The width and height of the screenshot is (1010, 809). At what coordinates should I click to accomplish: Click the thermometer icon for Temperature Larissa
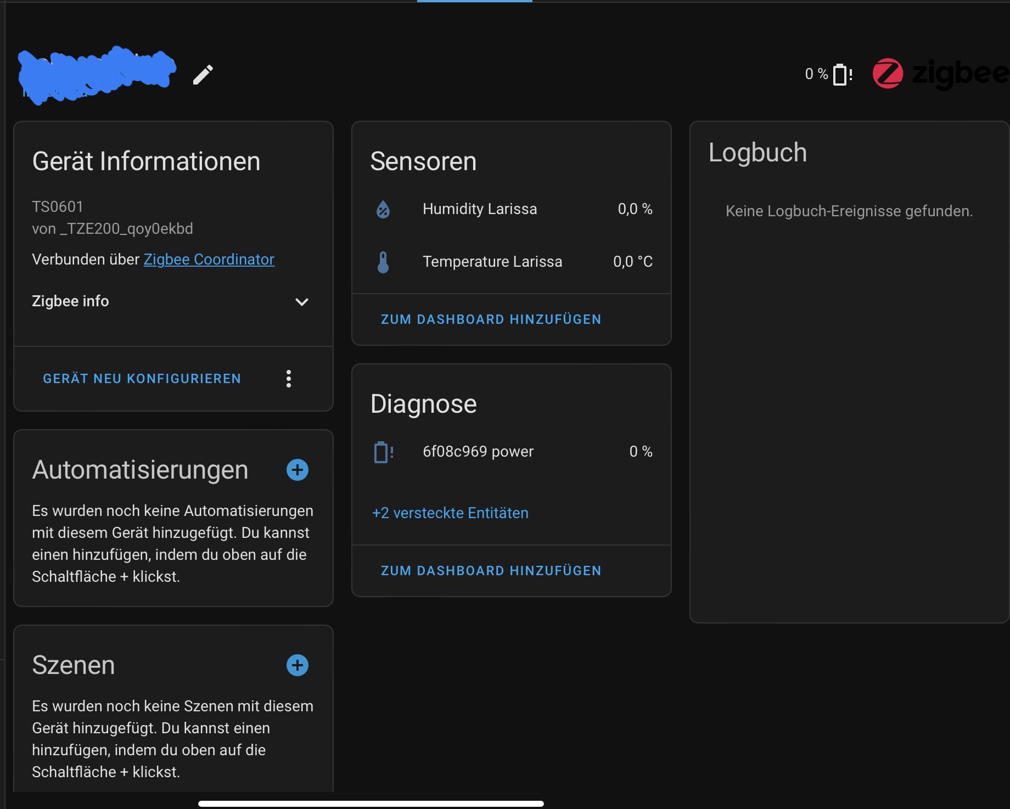pos(383,262)
